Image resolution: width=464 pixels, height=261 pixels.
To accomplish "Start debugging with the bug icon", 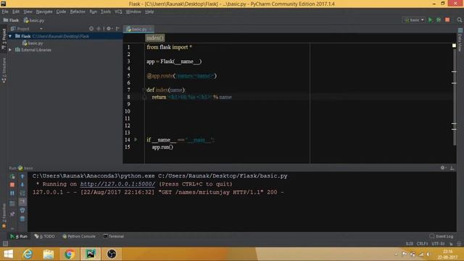I will coord(439,20).
